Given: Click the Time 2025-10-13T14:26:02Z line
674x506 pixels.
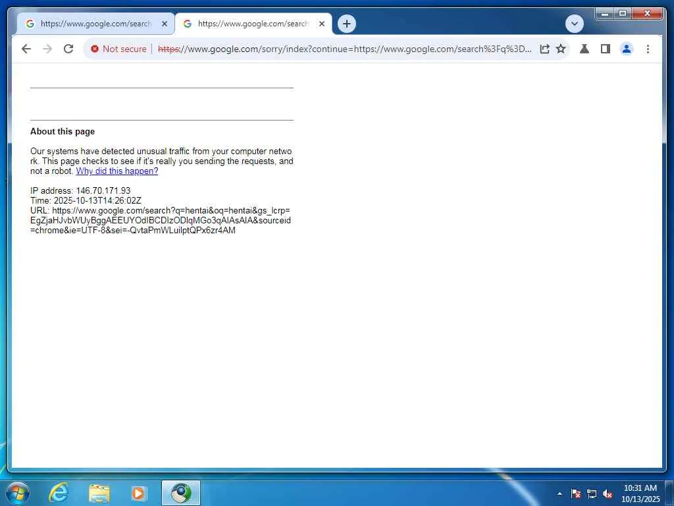Looking at the screenshot, I should (86, 200).
